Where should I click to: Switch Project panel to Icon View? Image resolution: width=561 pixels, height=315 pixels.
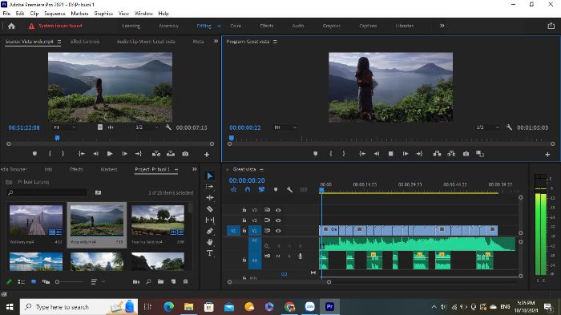click(34, 281)
